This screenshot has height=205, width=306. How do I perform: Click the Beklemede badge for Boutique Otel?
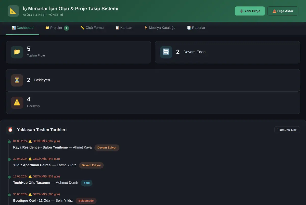click(x=86, y=201)
